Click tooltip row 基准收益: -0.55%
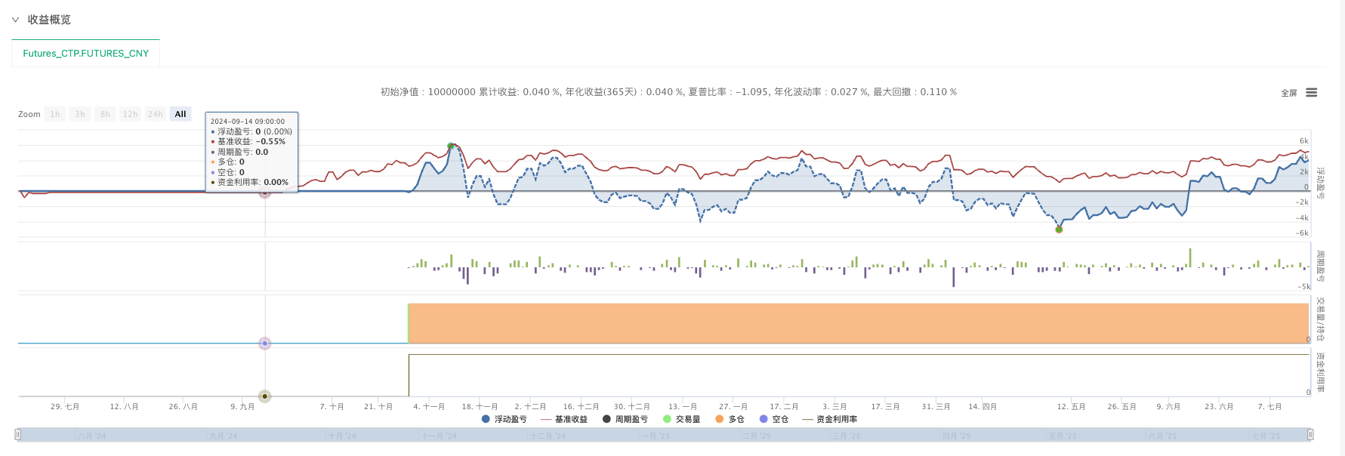This screenshot has height=456, width=1345. (x=248, y=142)
